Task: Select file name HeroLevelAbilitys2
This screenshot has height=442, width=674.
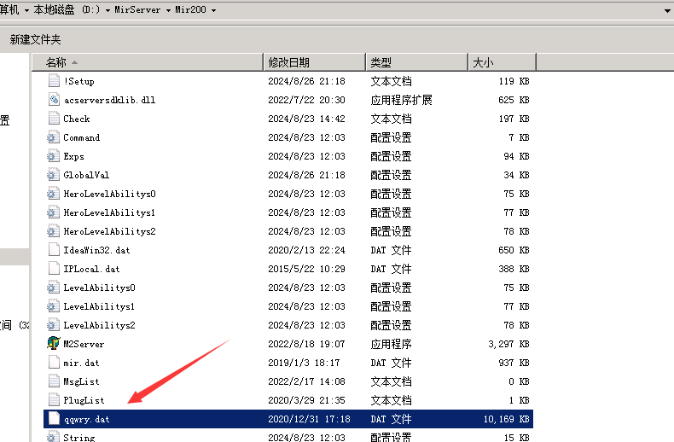Action: 109,231
